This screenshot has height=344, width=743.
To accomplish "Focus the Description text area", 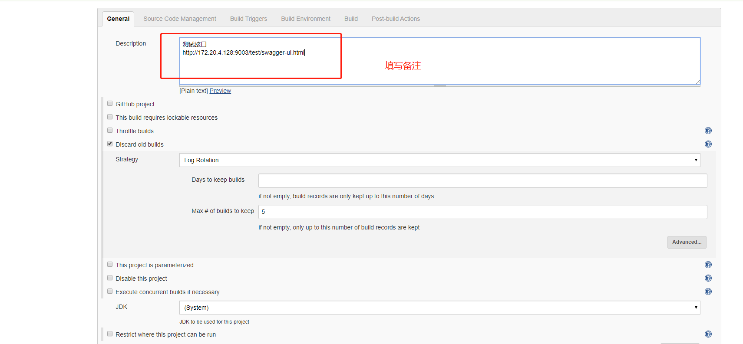I will 439,61.
